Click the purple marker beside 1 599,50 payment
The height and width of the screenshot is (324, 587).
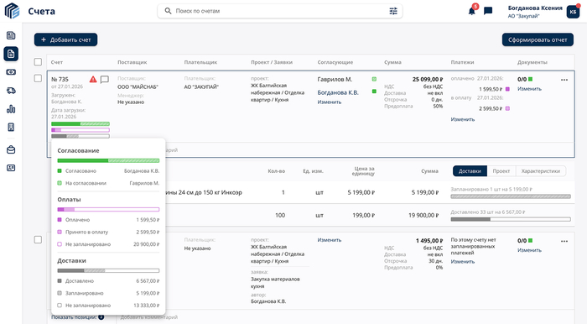(507, 89)
